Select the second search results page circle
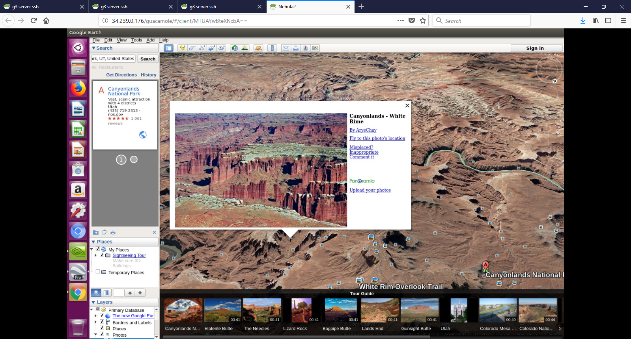 (134, 159)
